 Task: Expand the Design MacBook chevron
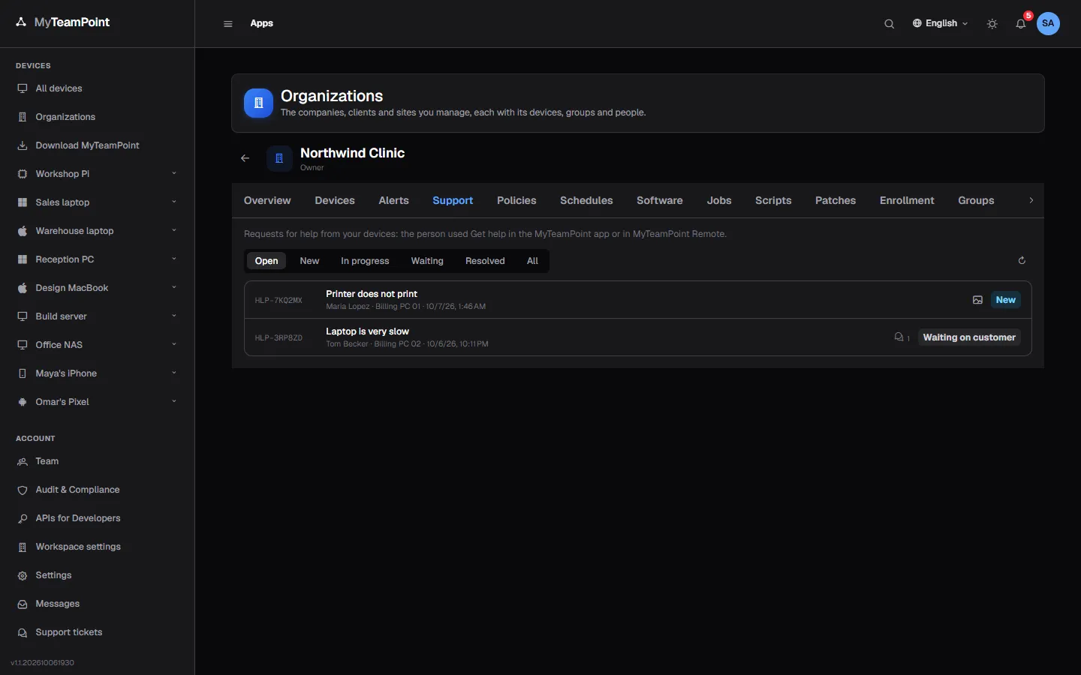pos(174,287)
